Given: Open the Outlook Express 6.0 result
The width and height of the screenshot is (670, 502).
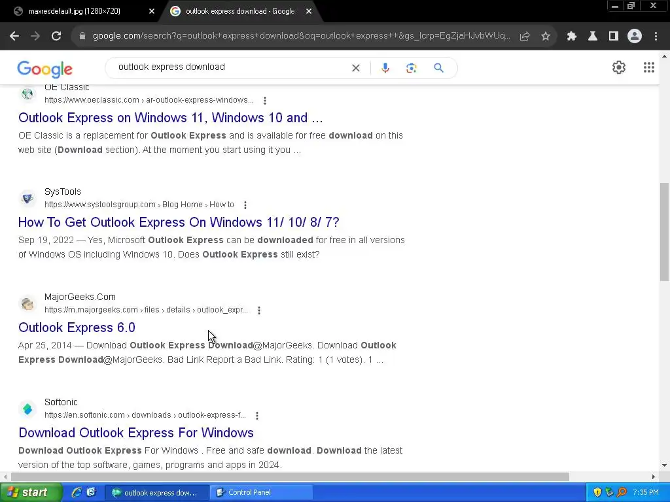Looking at the screenshot, I should coord(77,327).
